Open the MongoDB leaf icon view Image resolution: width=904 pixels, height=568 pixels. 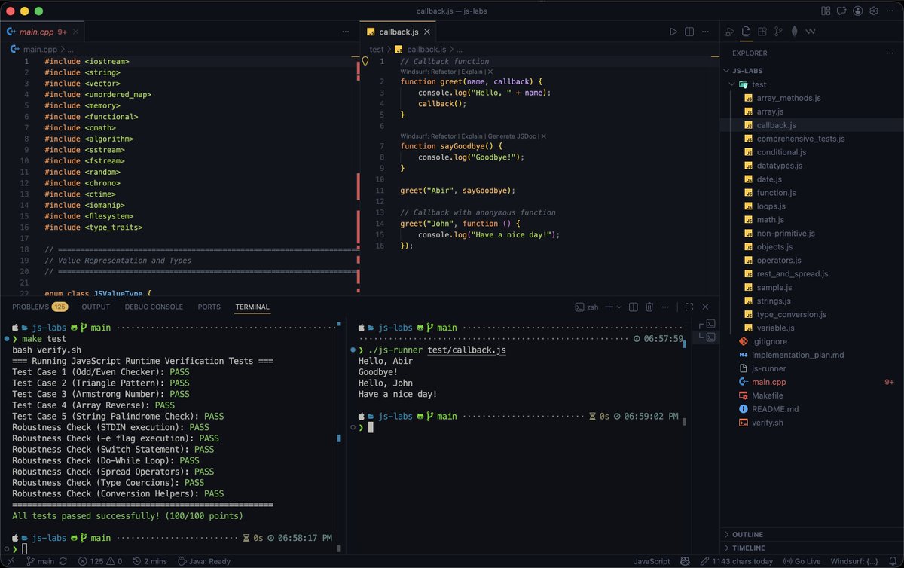794,32
